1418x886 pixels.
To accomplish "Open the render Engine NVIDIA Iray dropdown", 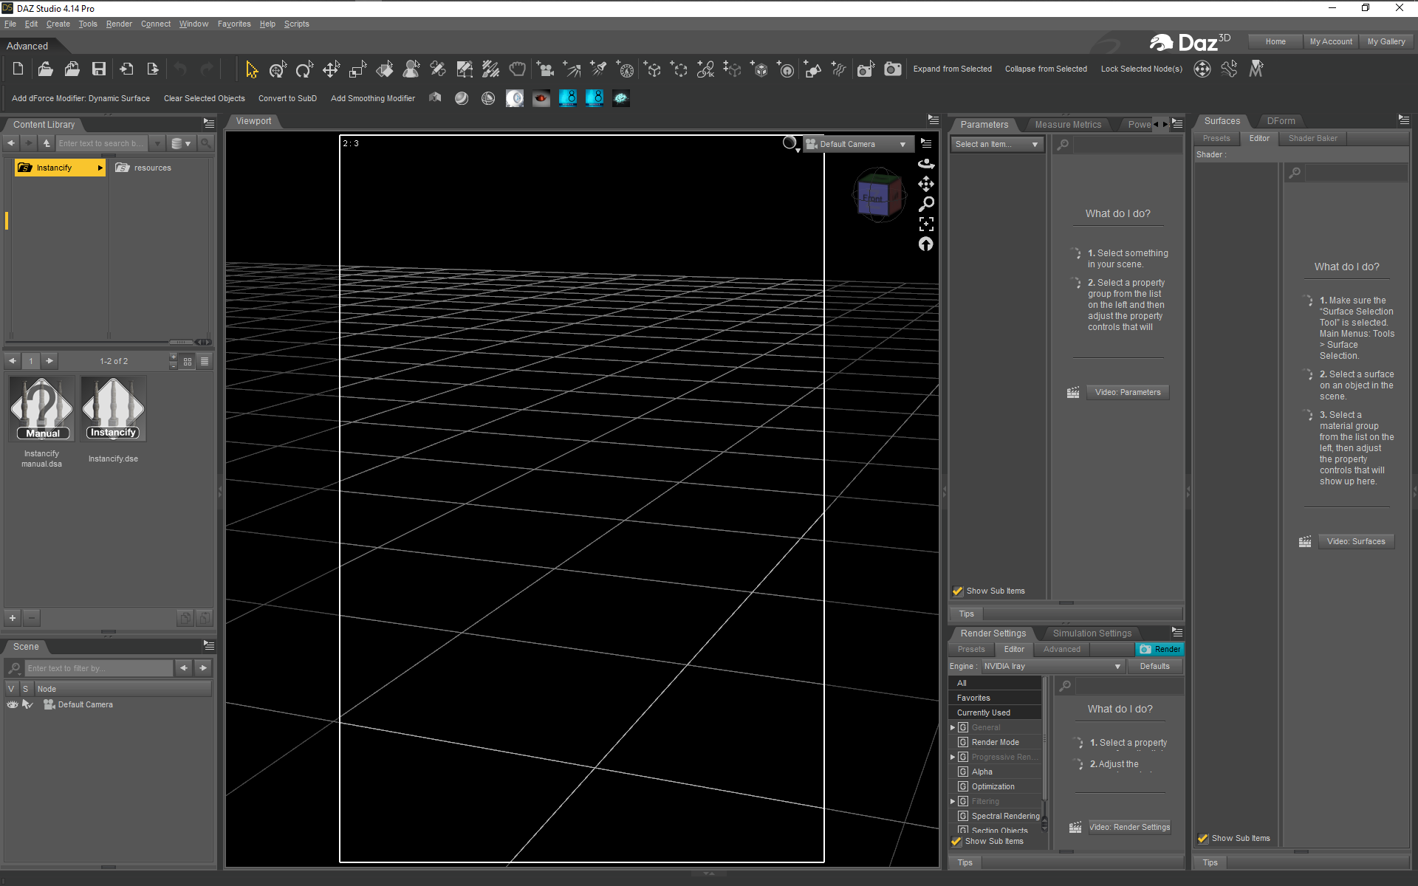I will point(1052,667).
